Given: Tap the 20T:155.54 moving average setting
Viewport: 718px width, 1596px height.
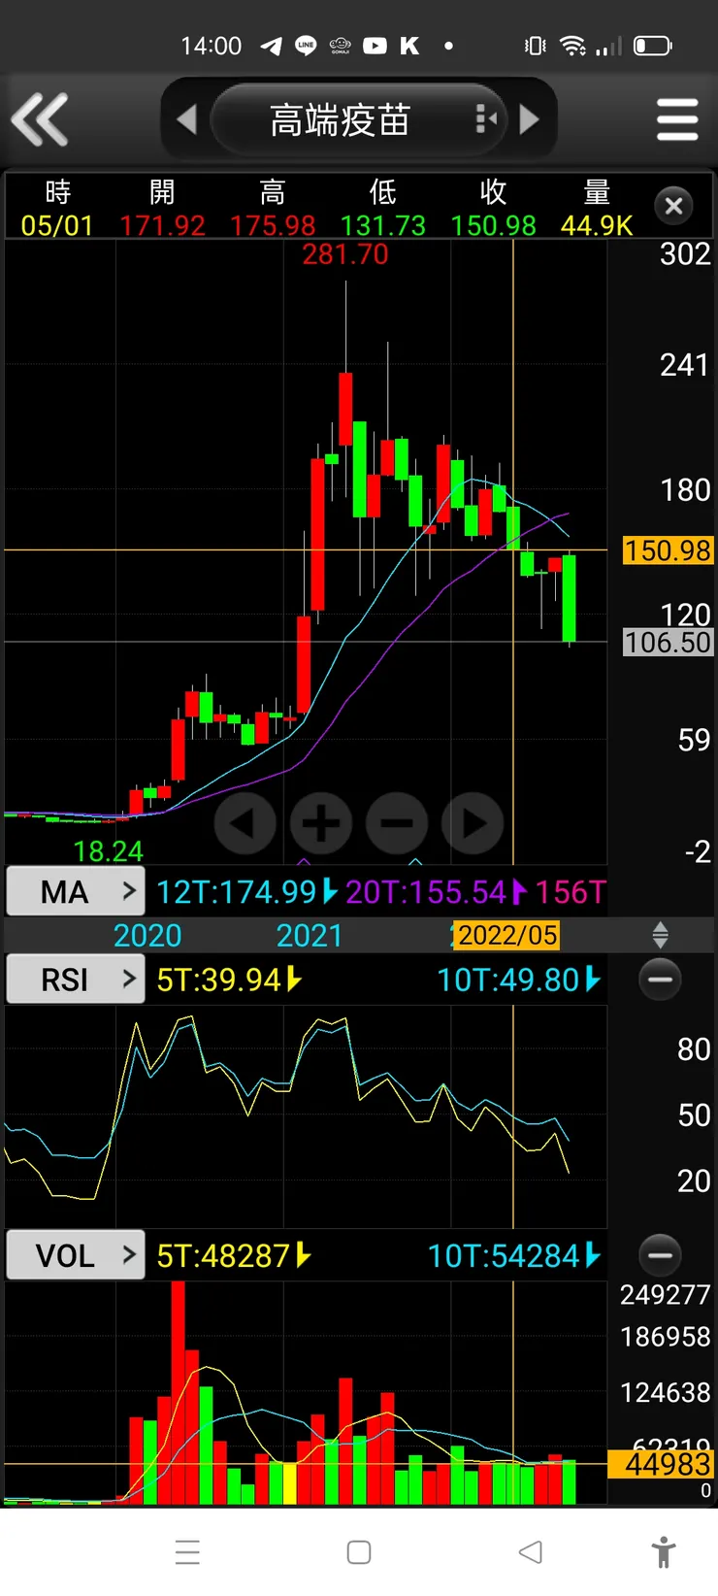Looking at the screenshot, I should pyautogui.click(x=436, y=891).
